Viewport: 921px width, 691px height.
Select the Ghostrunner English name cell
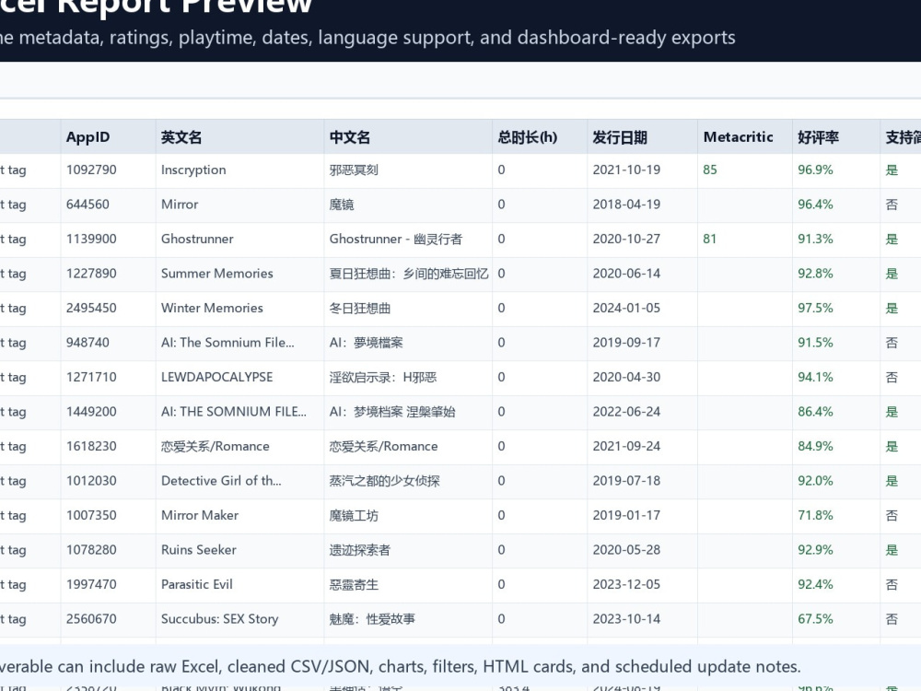pyautogui.click(x=239, y=240)
